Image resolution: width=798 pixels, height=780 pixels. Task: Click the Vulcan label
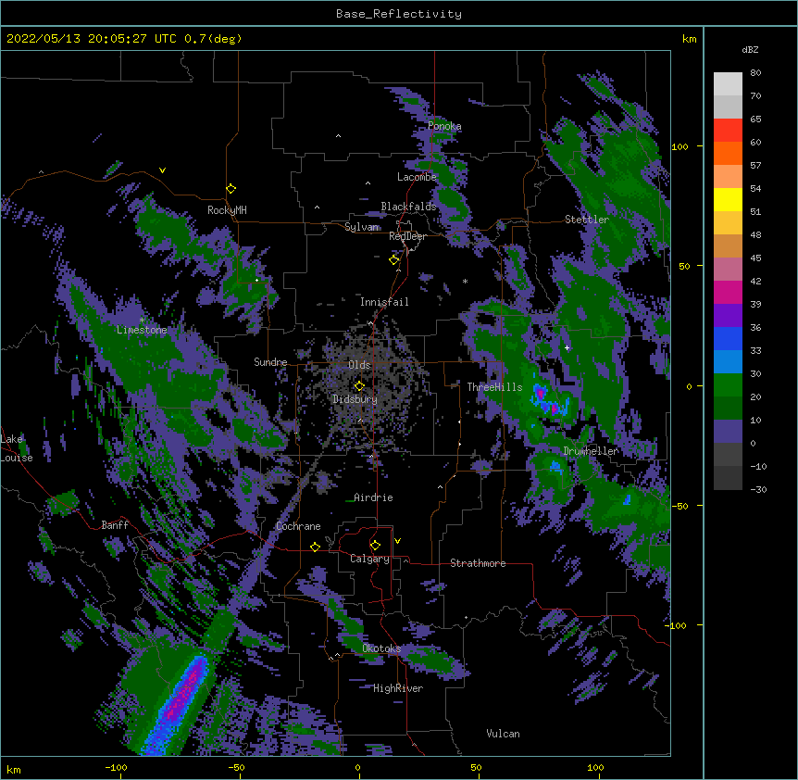click(503, 734)
